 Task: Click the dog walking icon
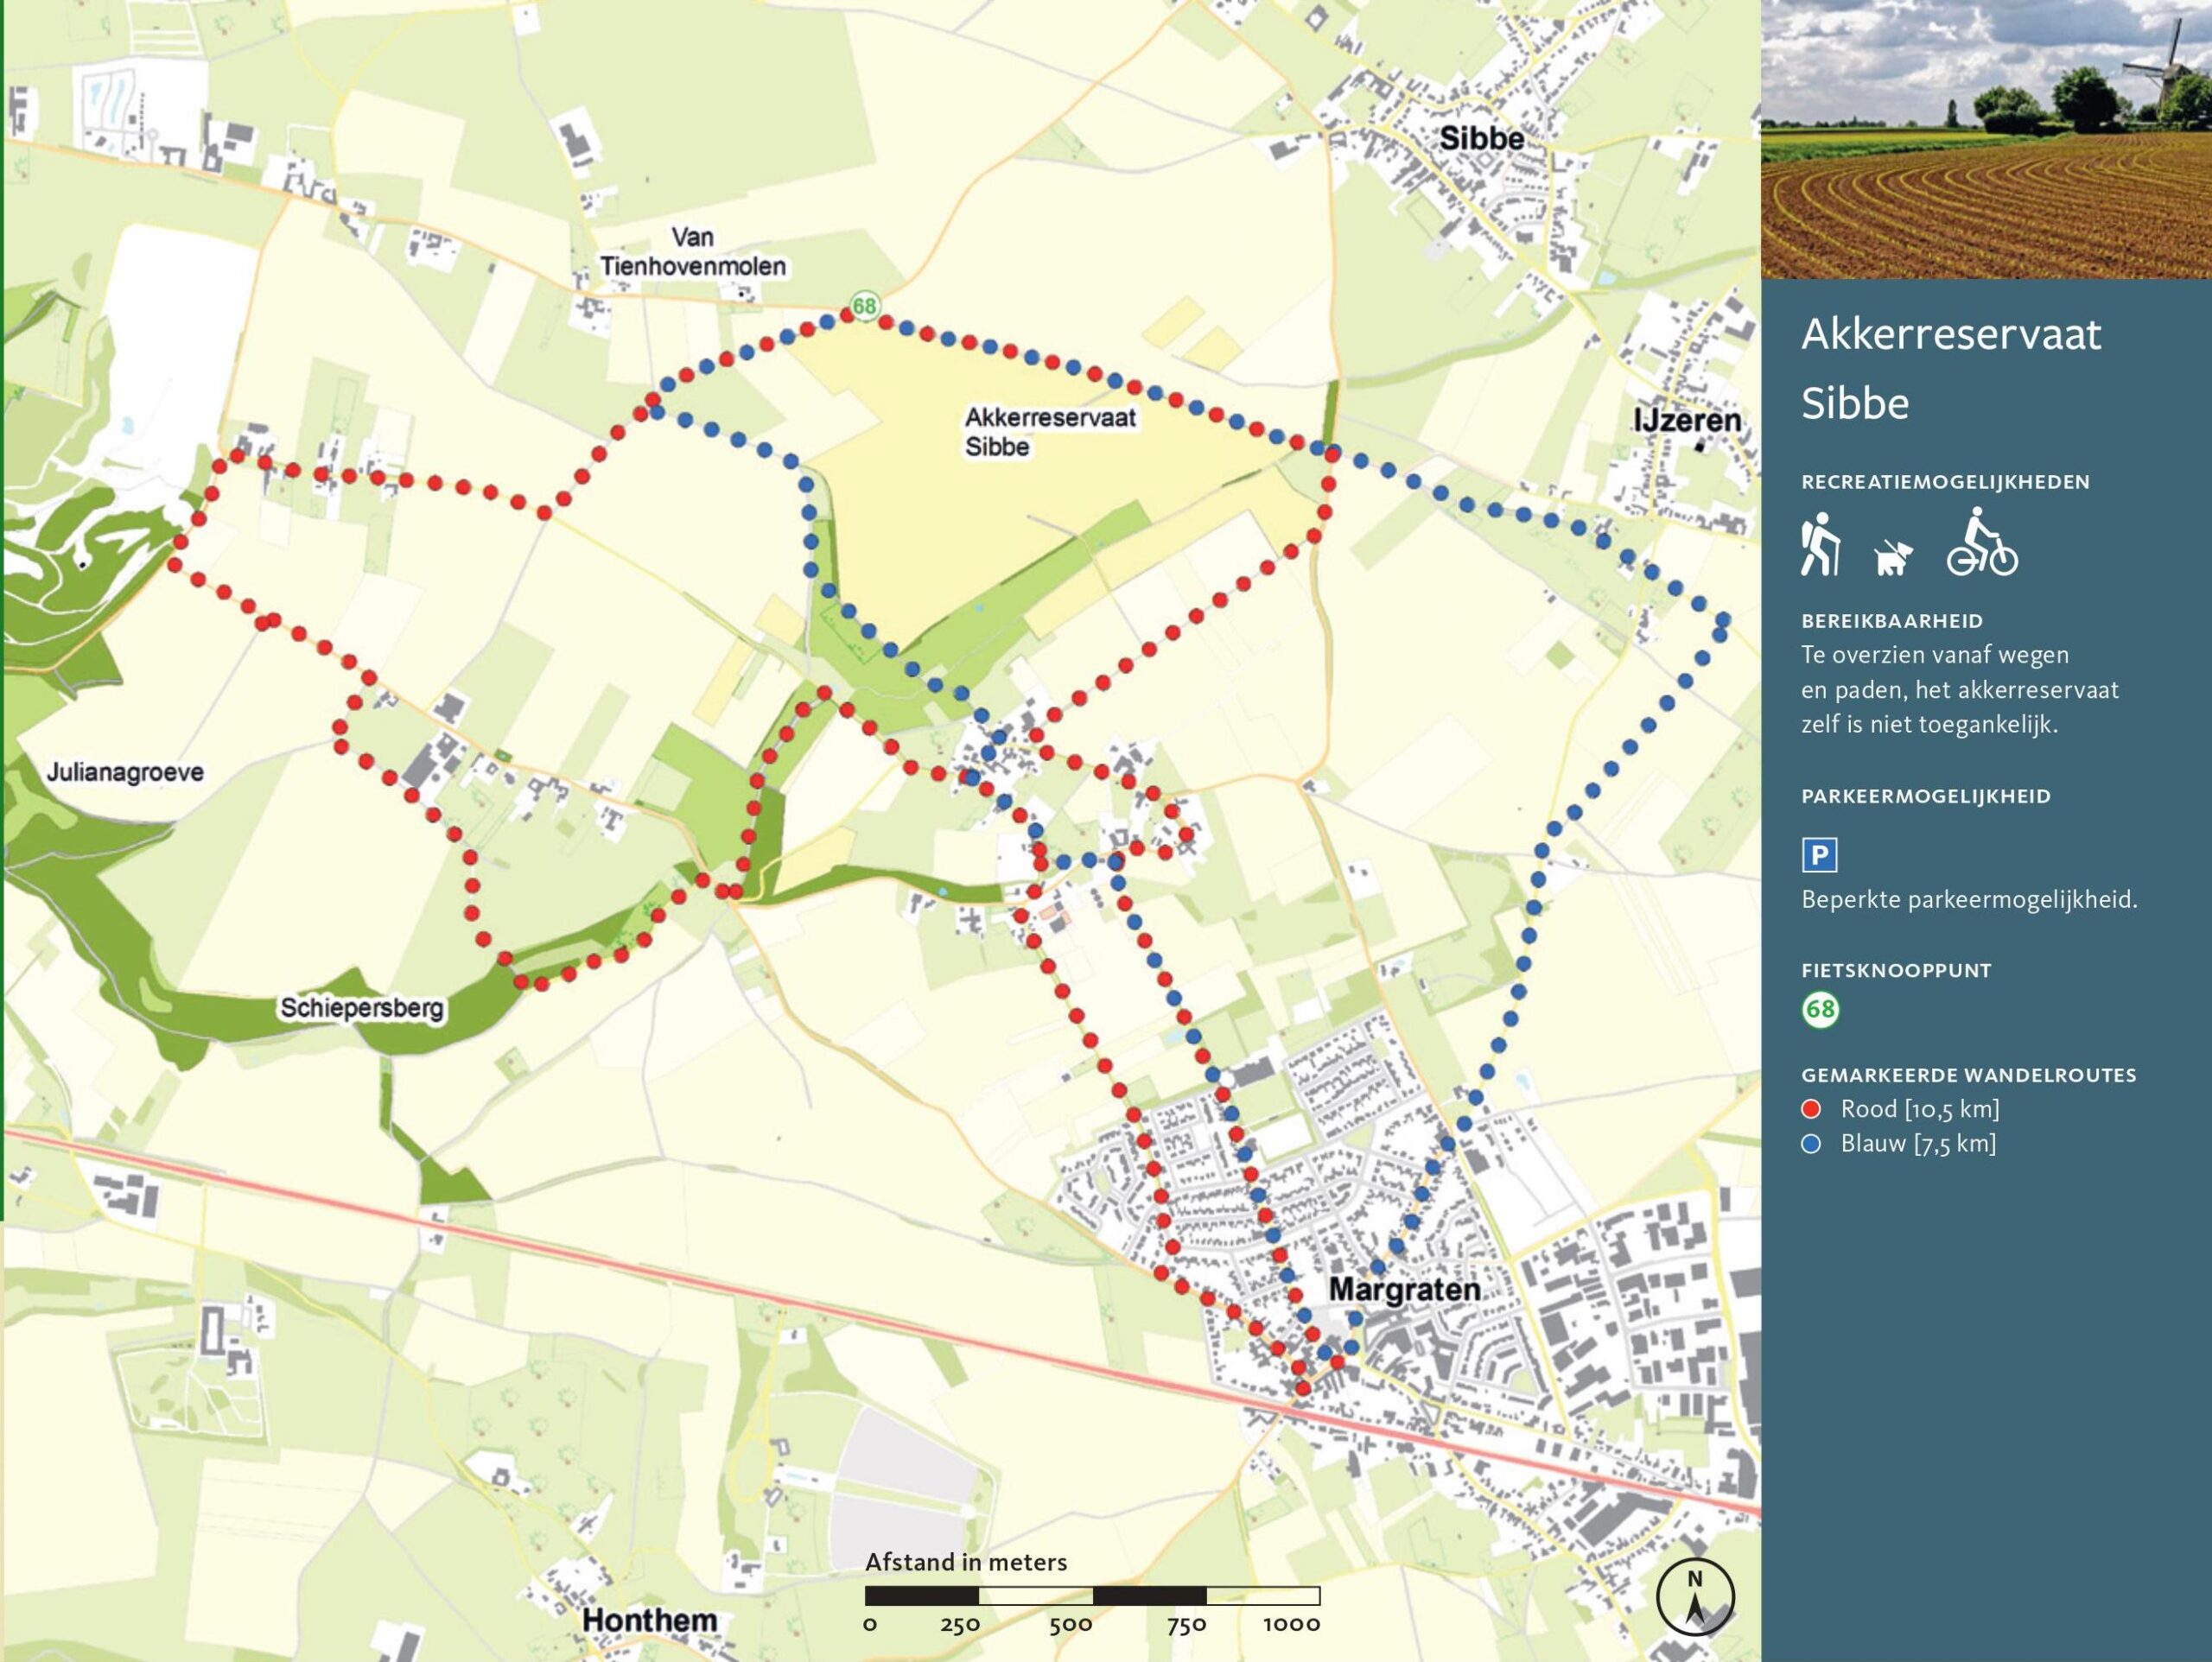tap(1893, 557)
